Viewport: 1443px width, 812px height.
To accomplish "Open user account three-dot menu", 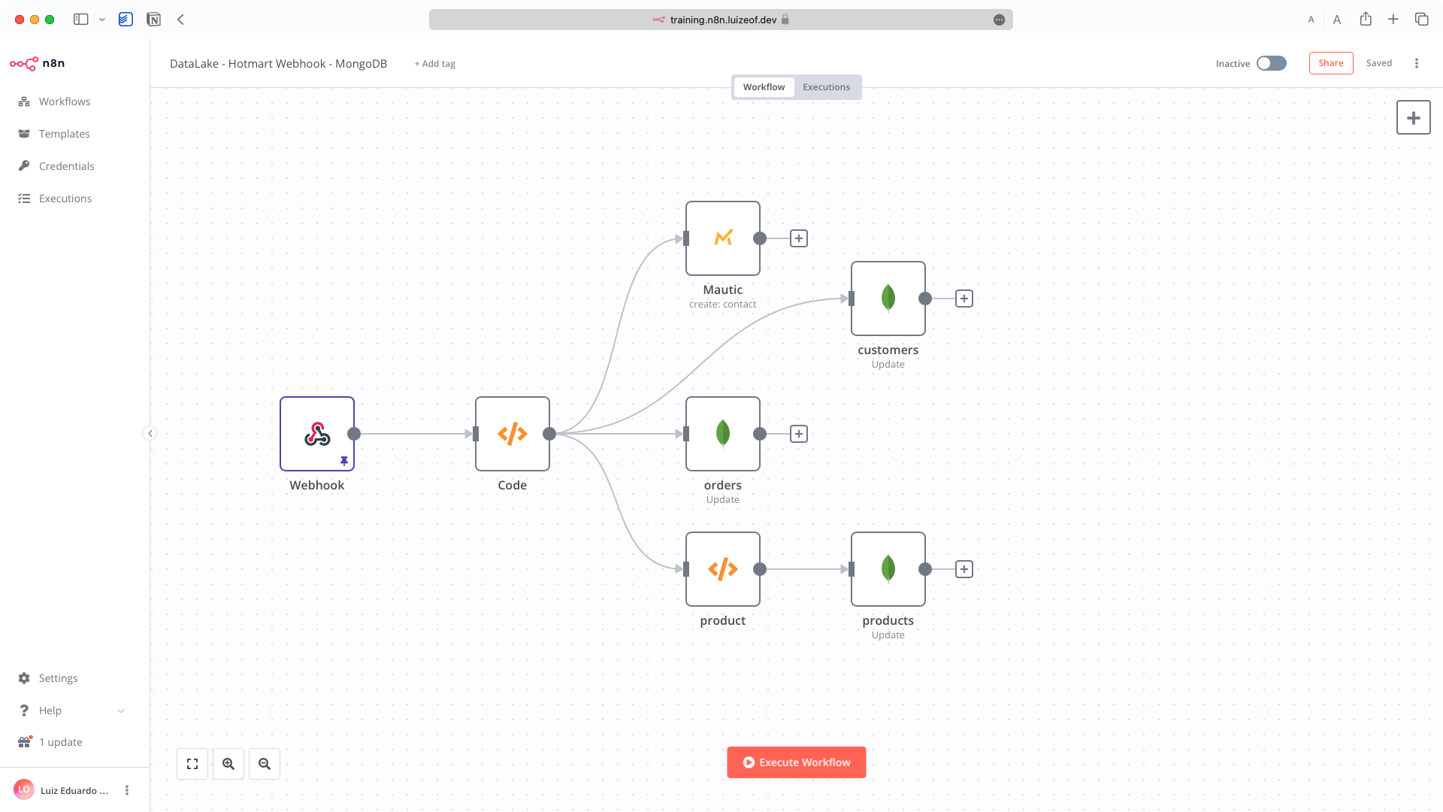I will click(127, 790).
